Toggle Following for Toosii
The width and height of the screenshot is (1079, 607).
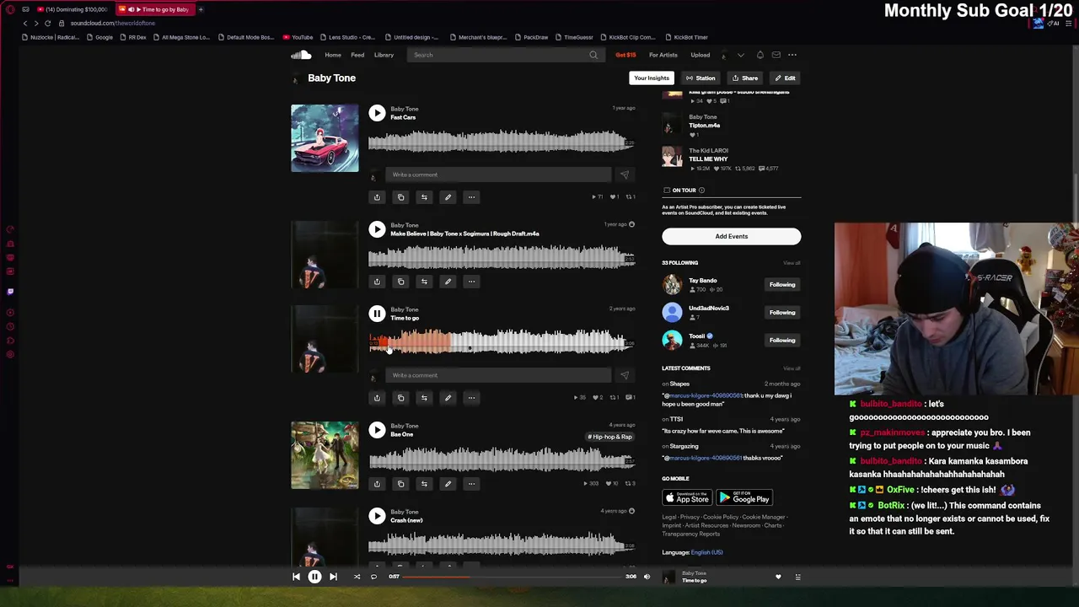point(782,340)
